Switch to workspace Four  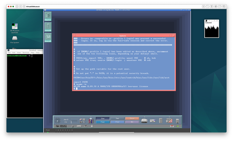pos(103,122)
